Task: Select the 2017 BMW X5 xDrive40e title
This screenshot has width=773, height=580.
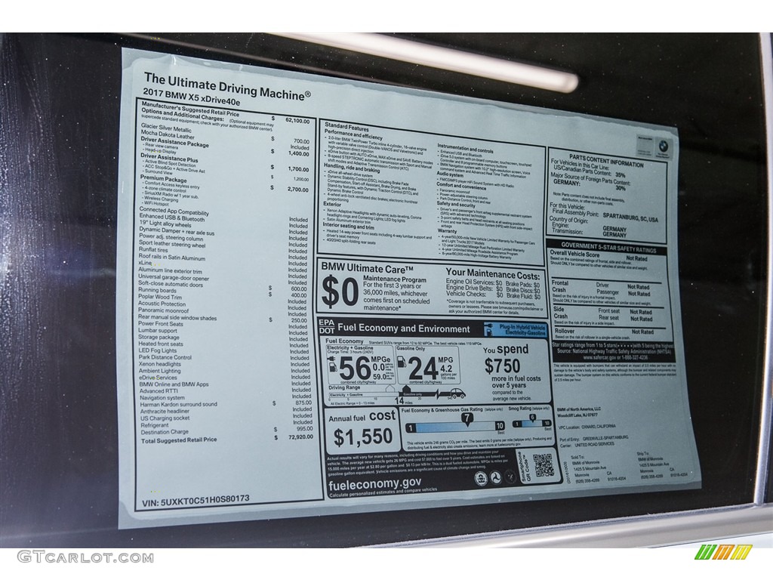Action: tap(192, 97)
